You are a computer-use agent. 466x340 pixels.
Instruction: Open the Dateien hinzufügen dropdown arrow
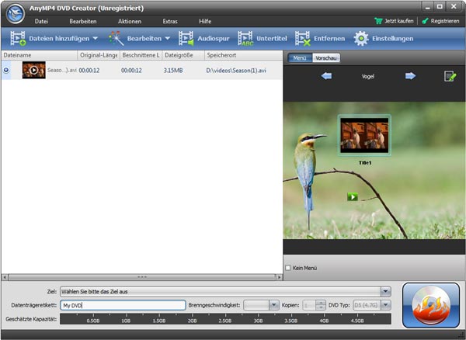coord(95,39)
